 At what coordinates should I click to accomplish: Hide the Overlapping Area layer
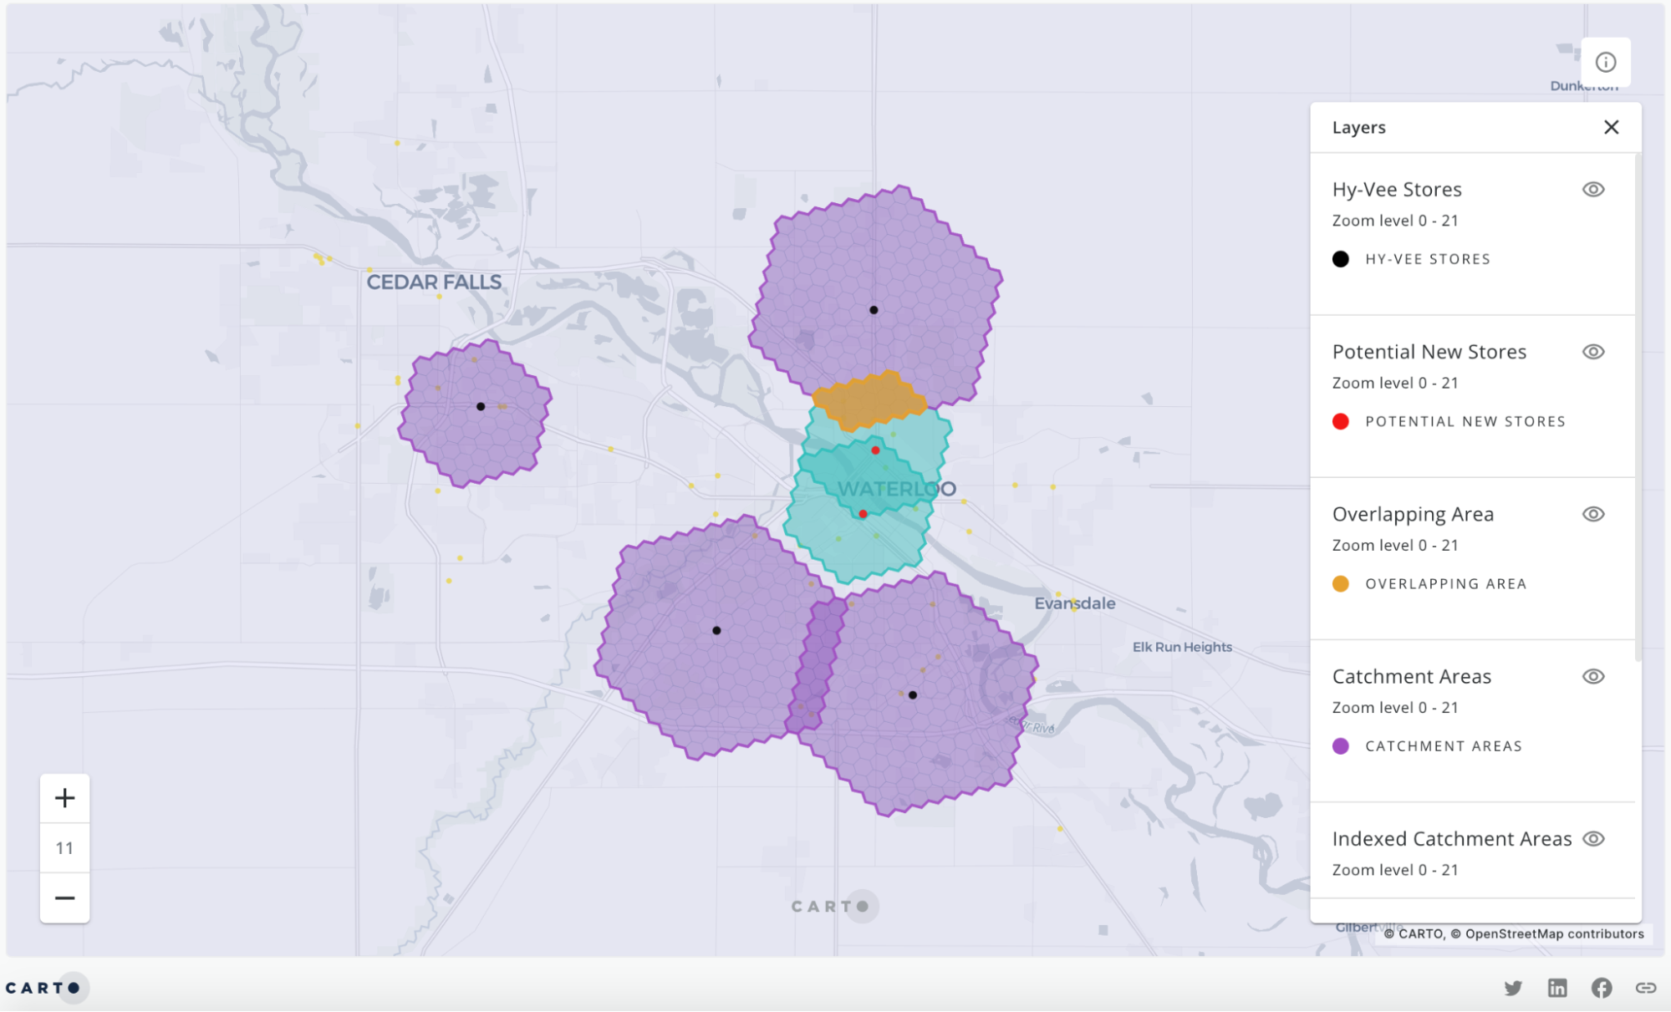coord(1593,514)
